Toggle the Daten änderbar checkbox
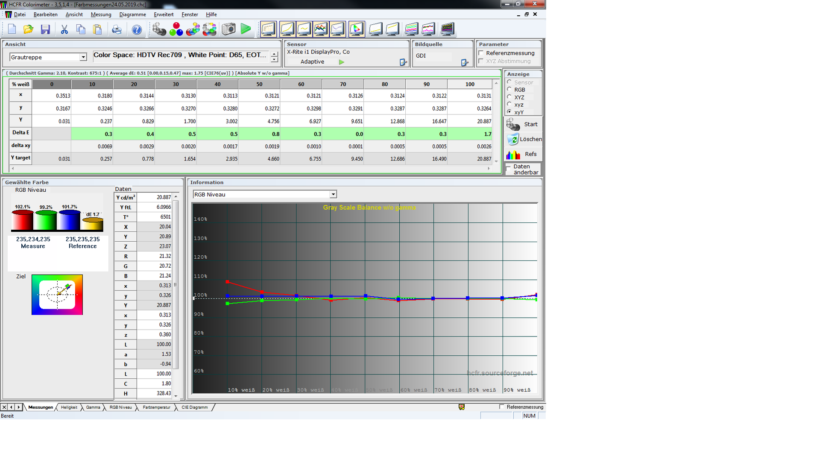820x459 pixels. (x=508, y=170)
